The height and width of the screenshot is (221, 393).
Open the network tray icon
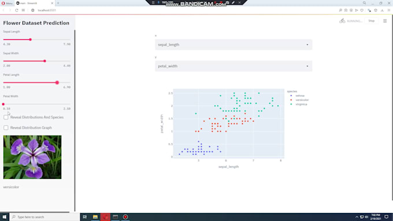362,217
